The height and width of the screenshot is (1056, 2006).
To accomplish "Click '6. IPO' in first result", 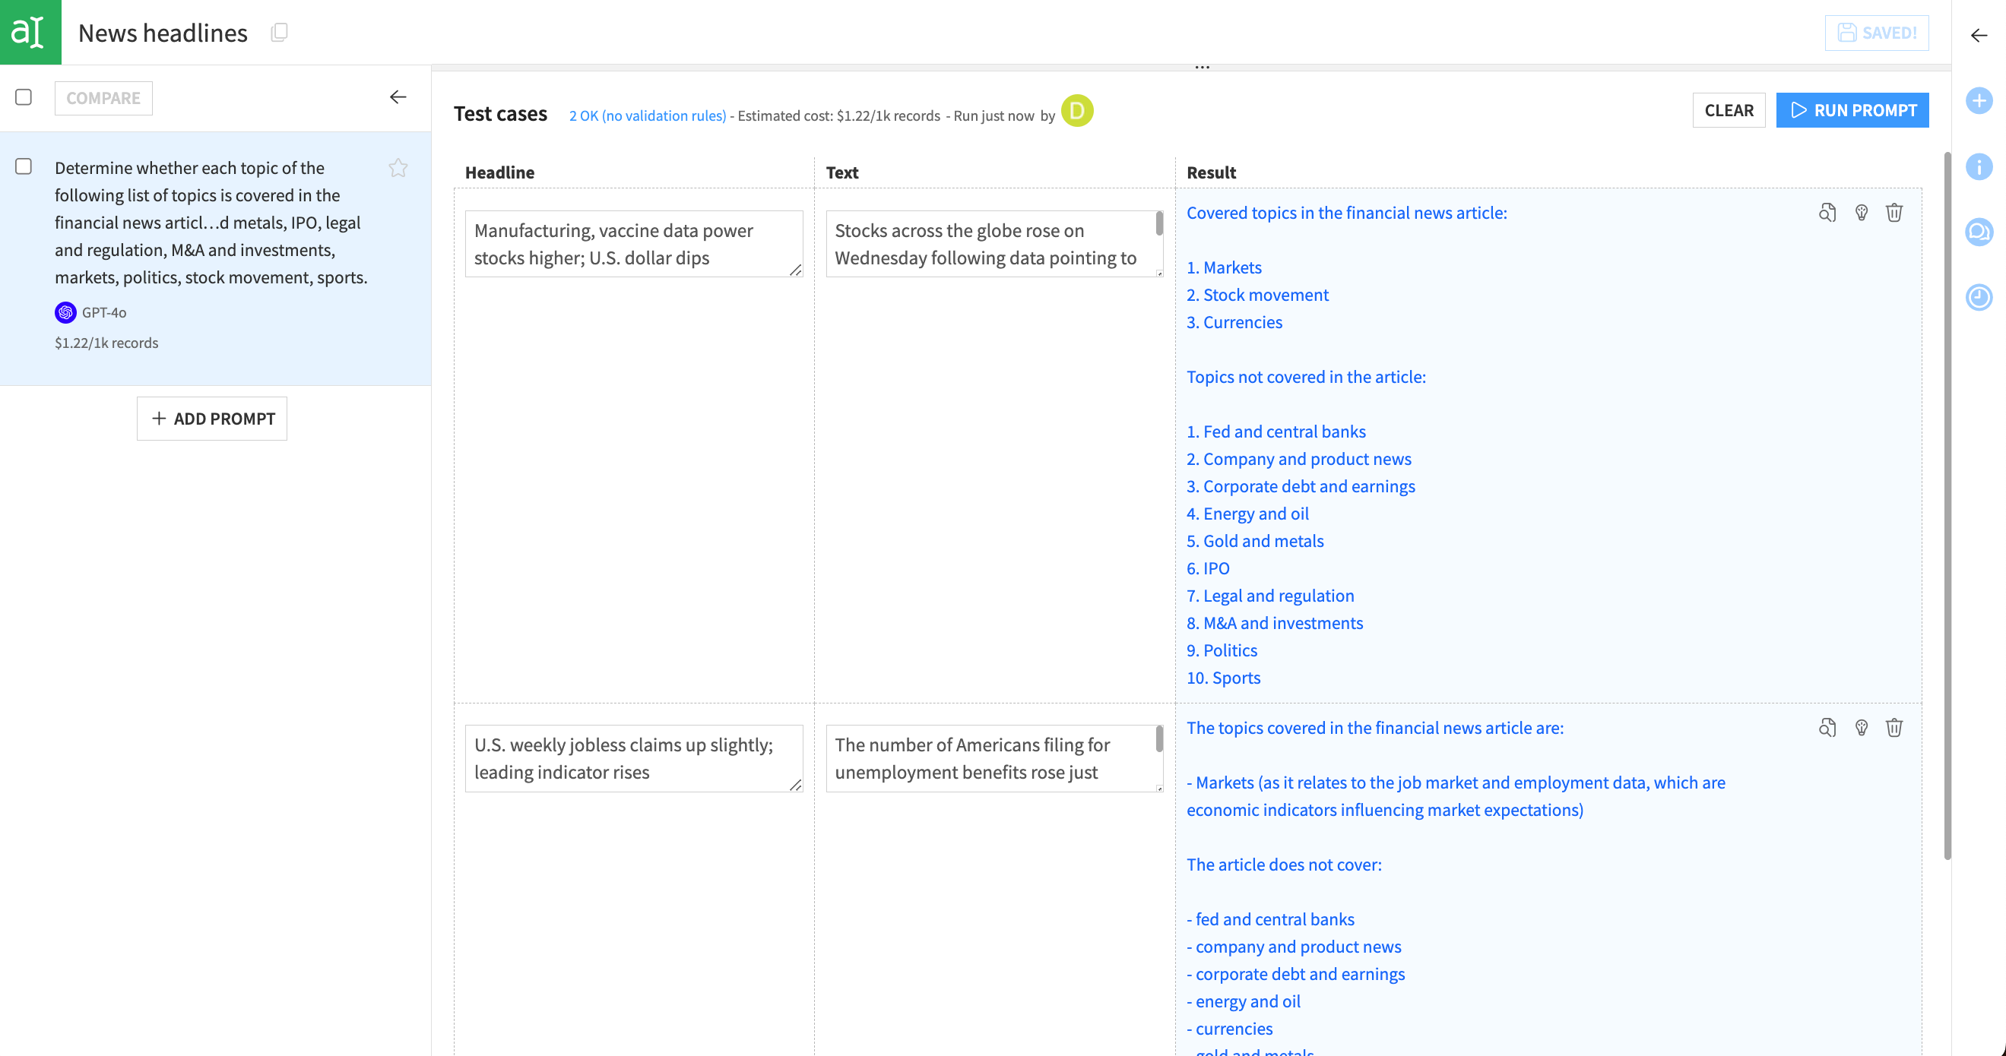I will pyautogui.click(x=1208, y=569).
